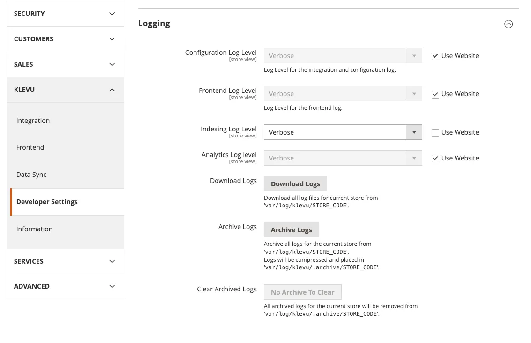531x343 pixels.
Task: Collapse the KLEVU section
Action: tap(65, 90)
